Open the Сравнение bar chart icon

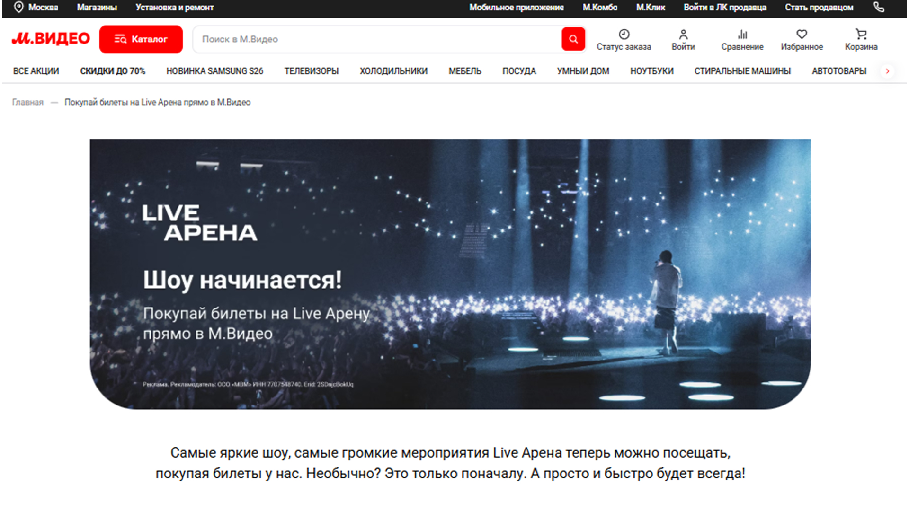(x=742, y=34)
